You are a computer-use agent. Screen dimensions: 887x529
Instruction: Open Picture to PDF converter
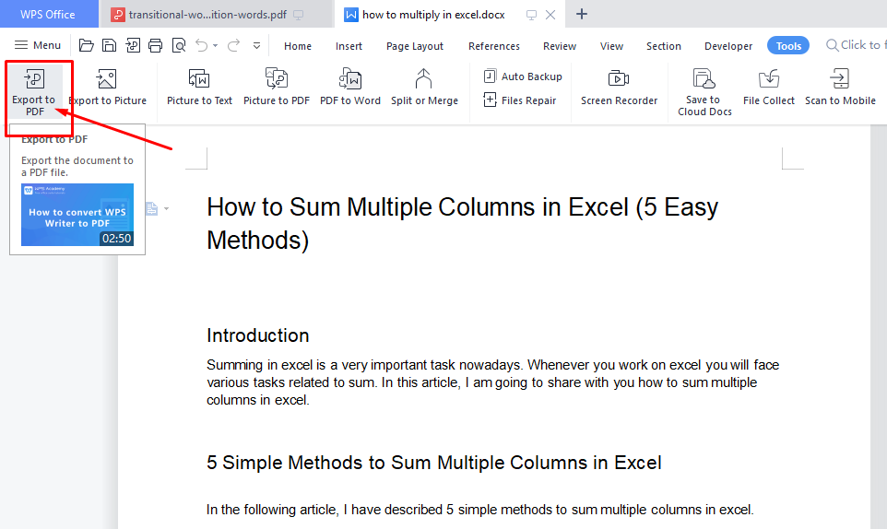coord(277,88)
